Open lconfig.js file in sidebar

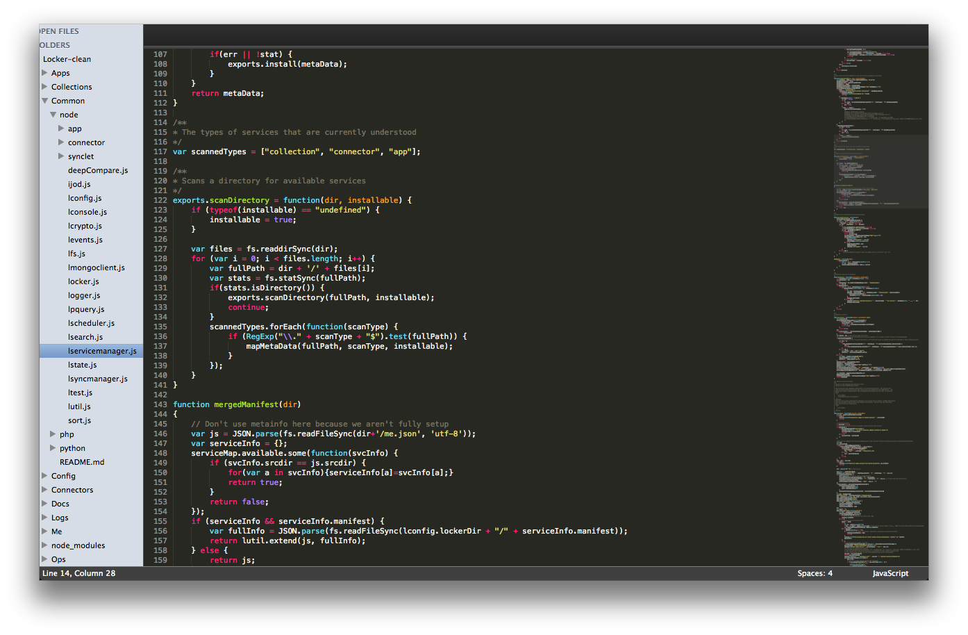[x=85, y=198]
